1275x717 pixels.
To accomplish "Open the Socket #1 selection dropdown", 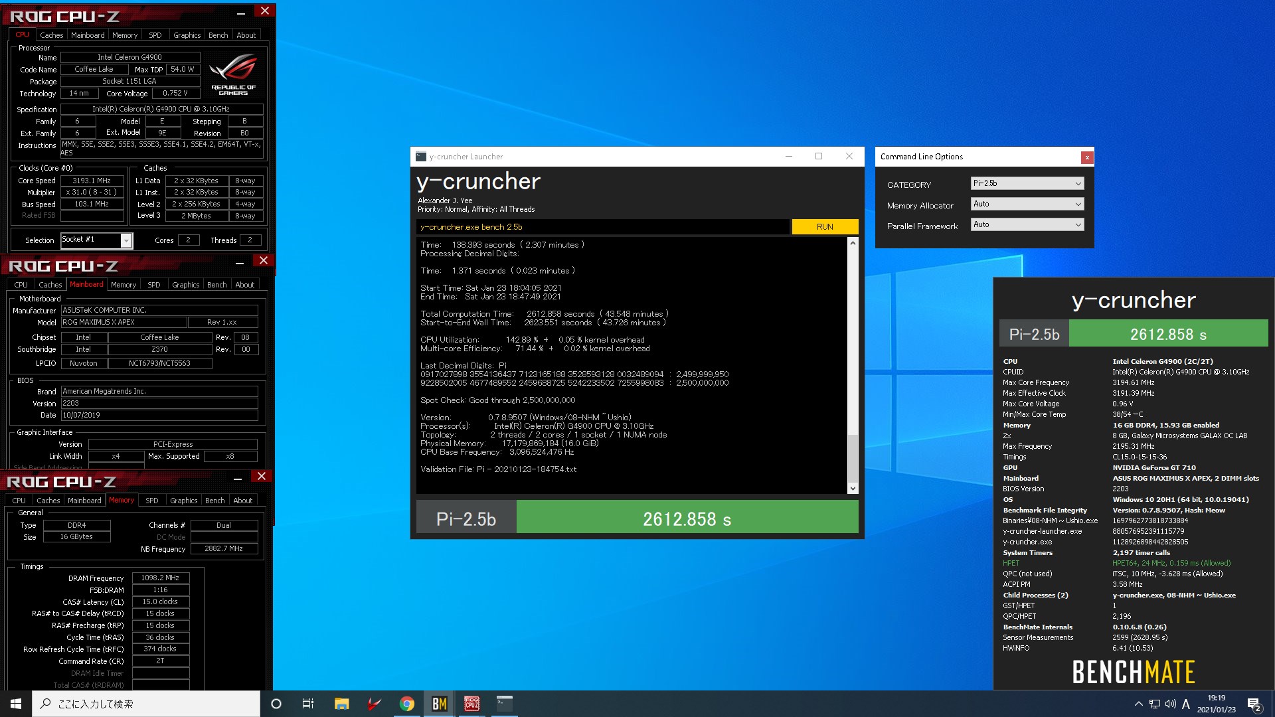I will [96, 240].
